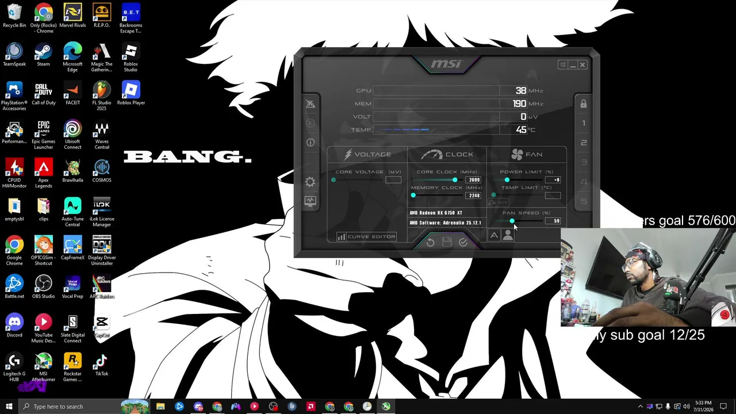Click the Power Limit value field
This screenshot has width=736, height=414.
(x=553, y=180)
